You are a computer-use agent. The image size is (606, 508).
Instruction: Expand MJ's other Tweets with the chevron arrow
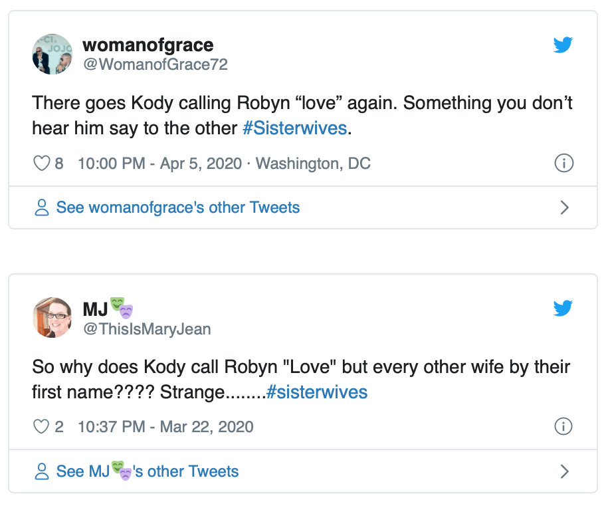tap(565, 472)
